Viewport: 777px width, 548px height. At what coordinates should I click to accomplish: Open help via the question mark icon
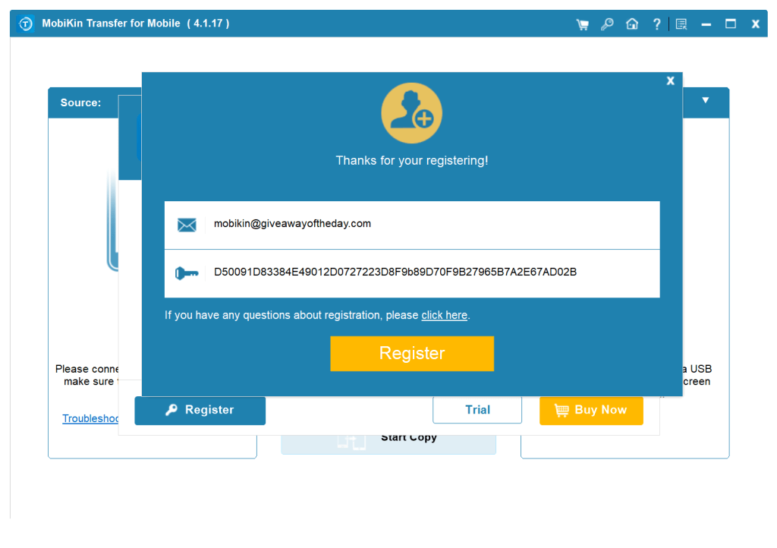[657, 24]
